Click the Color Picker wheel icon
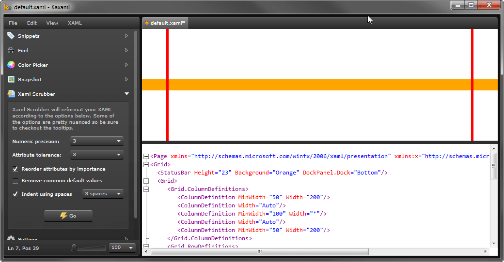Viewport: 504px width, 262px height. pos(11,65)
